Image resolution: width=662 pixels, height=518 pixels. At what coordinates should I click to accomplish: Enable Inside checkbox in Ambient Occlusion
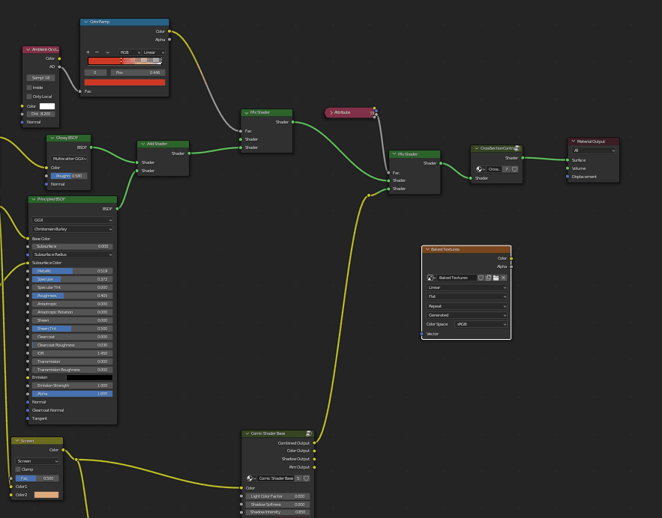tap(29, 88)
